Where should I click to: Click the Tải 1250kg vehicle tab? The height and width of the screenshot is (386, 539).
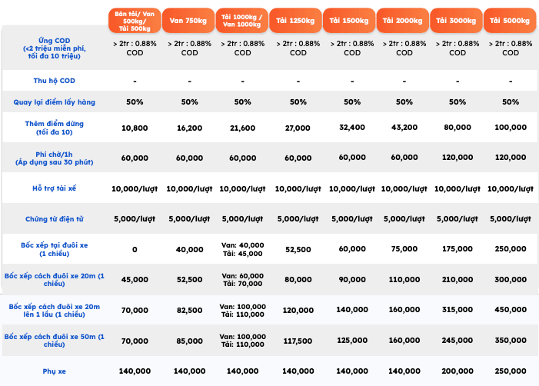[296, 18]
